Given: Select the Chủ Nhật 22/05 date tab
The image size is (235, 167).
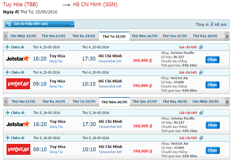Looking at the screenshot, I should coord(23,36).
